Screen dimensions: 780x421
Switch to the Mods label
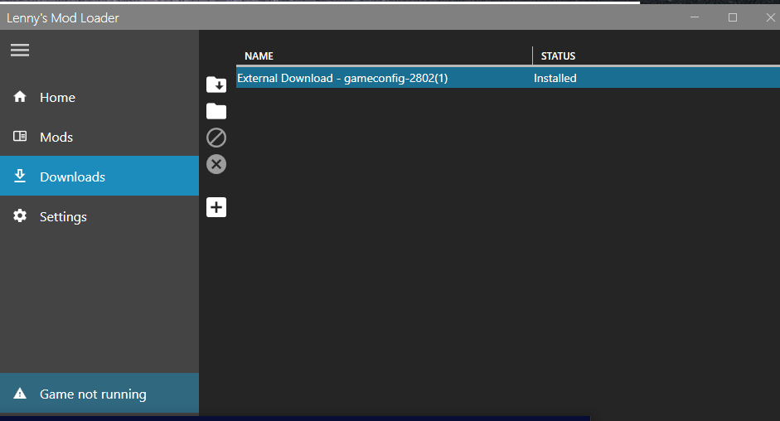(56, 138)
